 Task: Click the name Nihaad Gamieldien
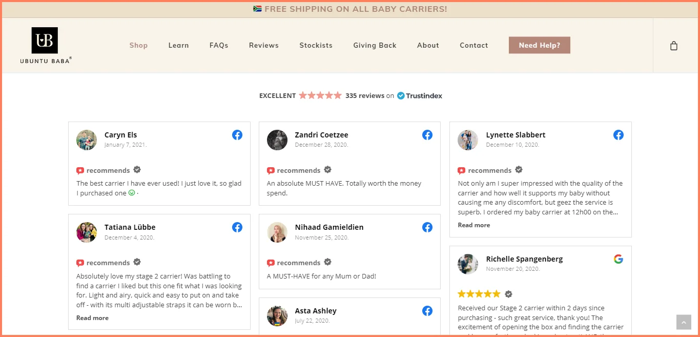[x=329, y=227]
